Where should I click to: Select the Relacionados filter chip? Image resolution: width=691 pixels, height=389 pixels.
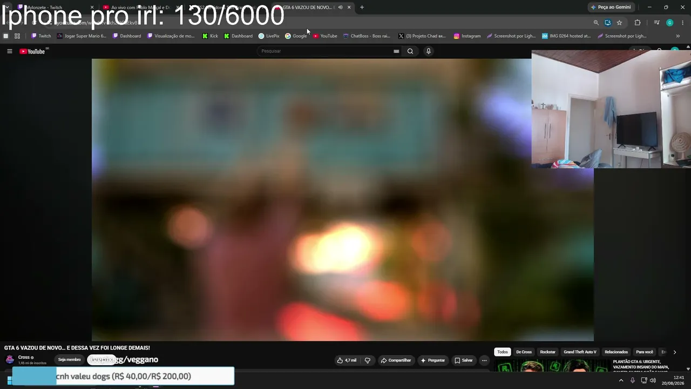pos(616,352)
